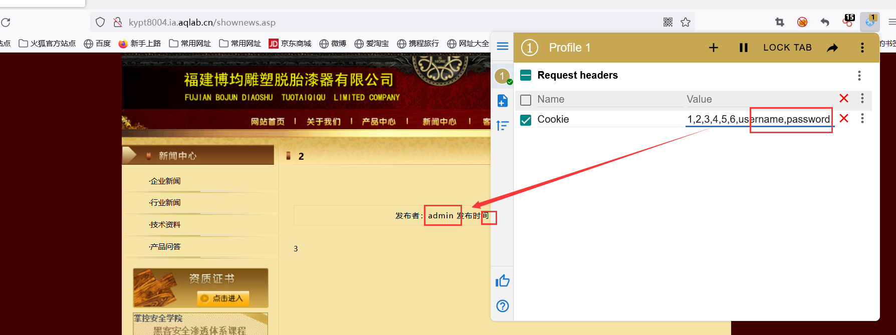Collapse the Request headers section
This screenshot has width=896, height=335.
526,76
